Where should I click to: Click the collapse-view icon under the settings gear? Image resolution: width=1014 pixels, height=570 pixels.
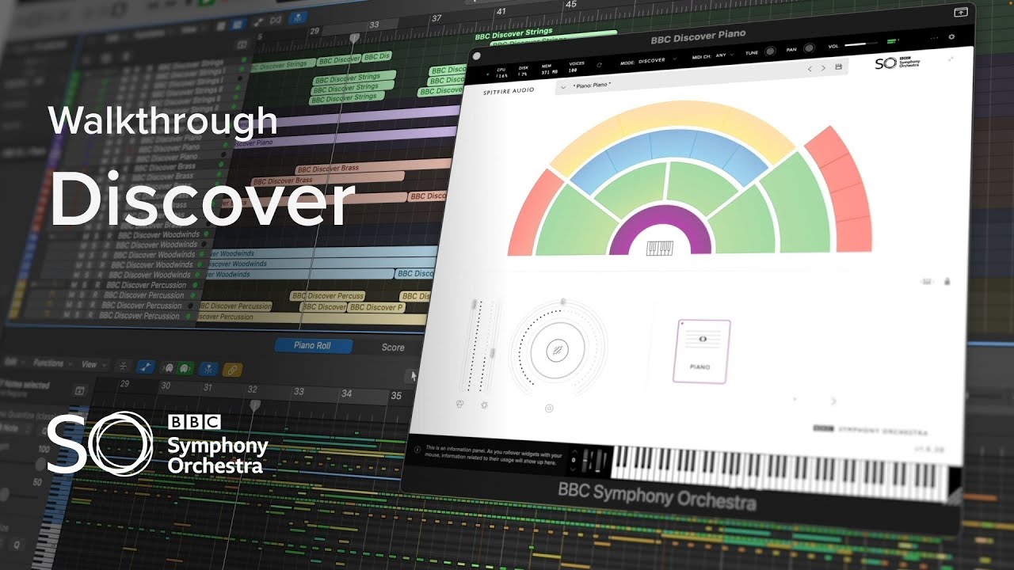tap(951, 59)
